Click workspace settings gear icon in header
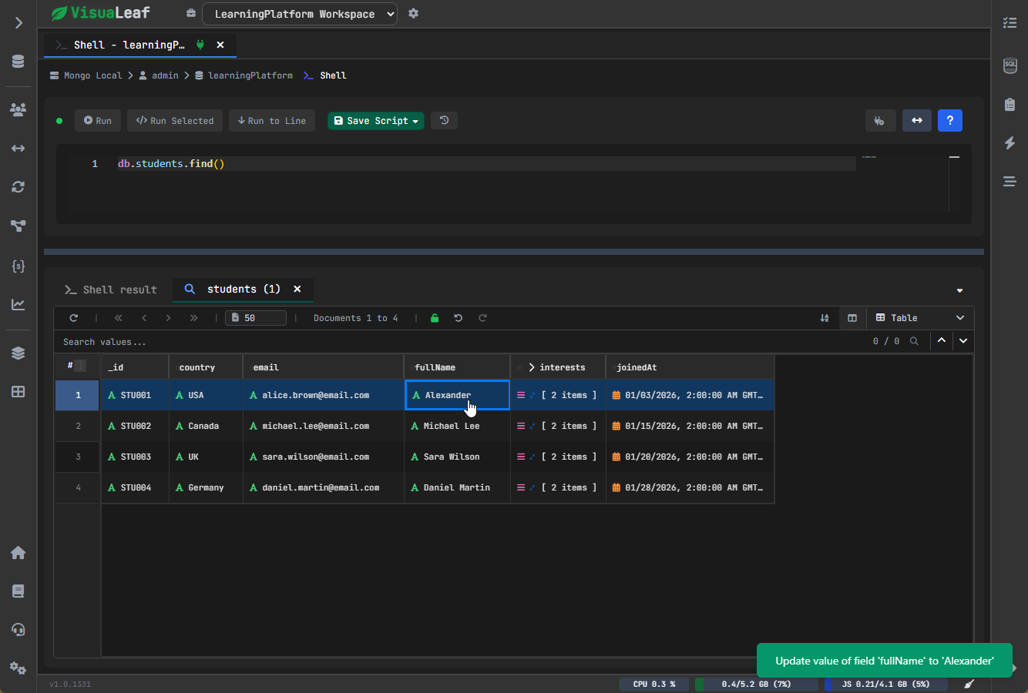 coord(413,13)
